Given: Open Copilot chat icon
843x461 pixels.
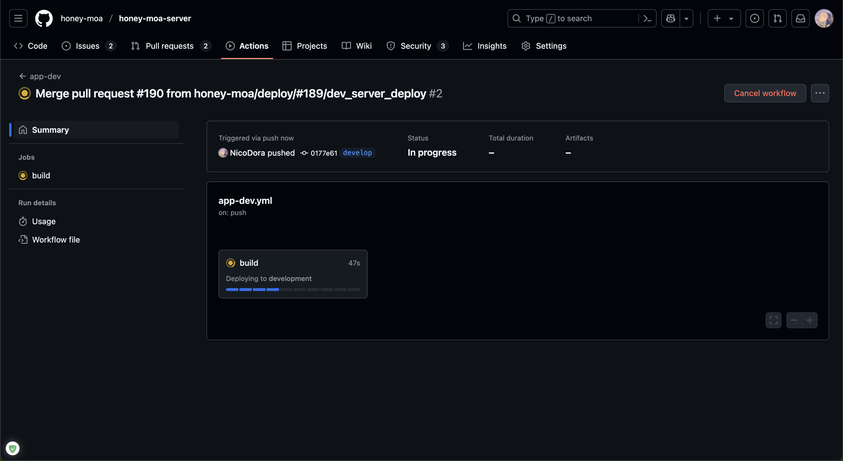Looking at the screenshot, I should (671, 18).
